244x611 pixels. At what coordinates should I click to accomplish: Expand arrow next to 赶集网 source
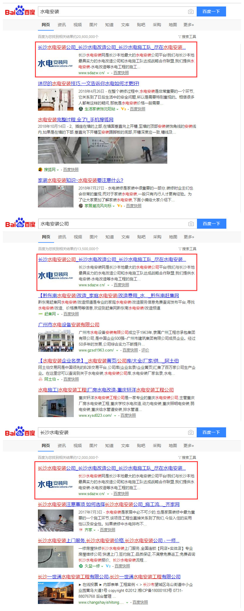[x=58, y=314]
